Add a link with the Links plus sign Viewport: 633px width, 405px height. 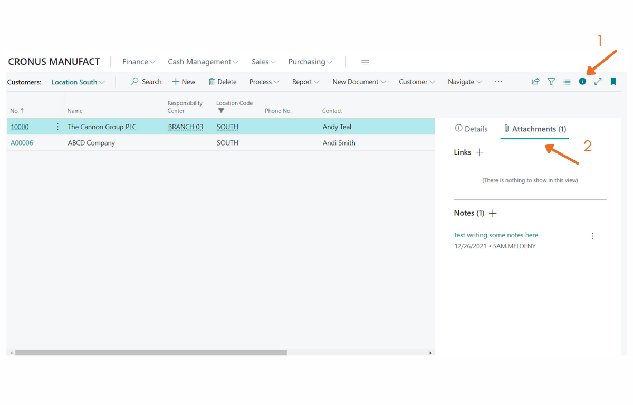pos(479,152)
